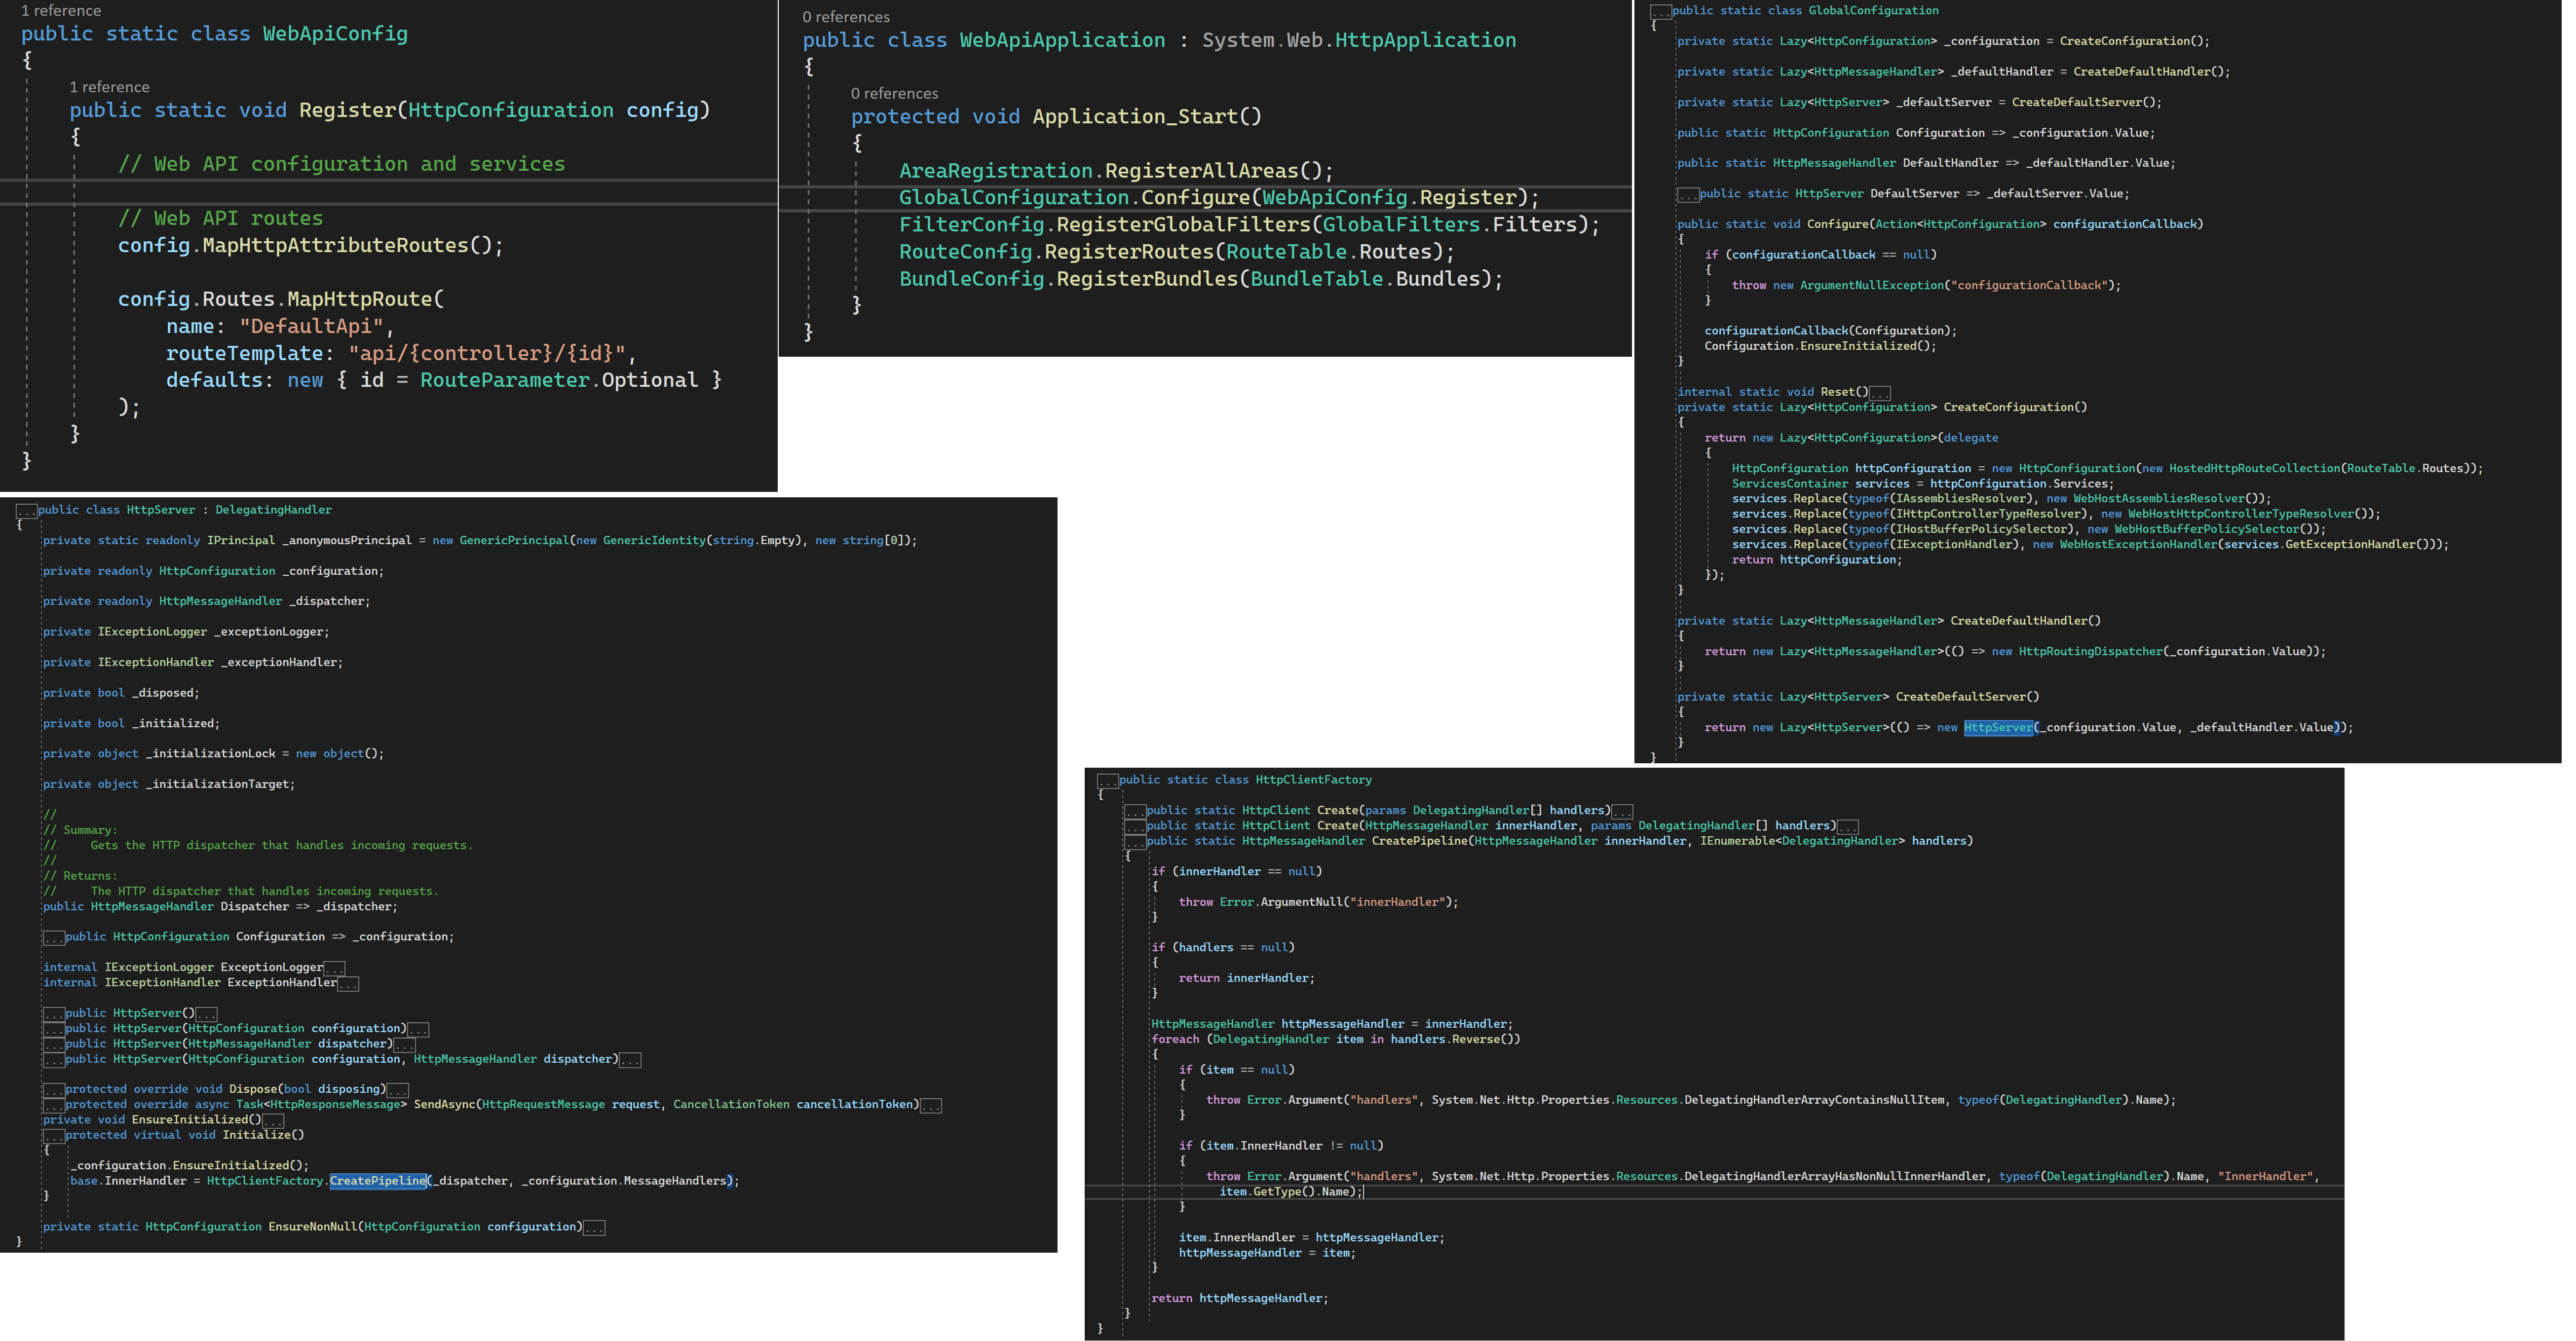This screenshot has width=2576, height=1341.
Task: Expand collapsed body after EnsureNonNull method
Action: (594, 1228)
